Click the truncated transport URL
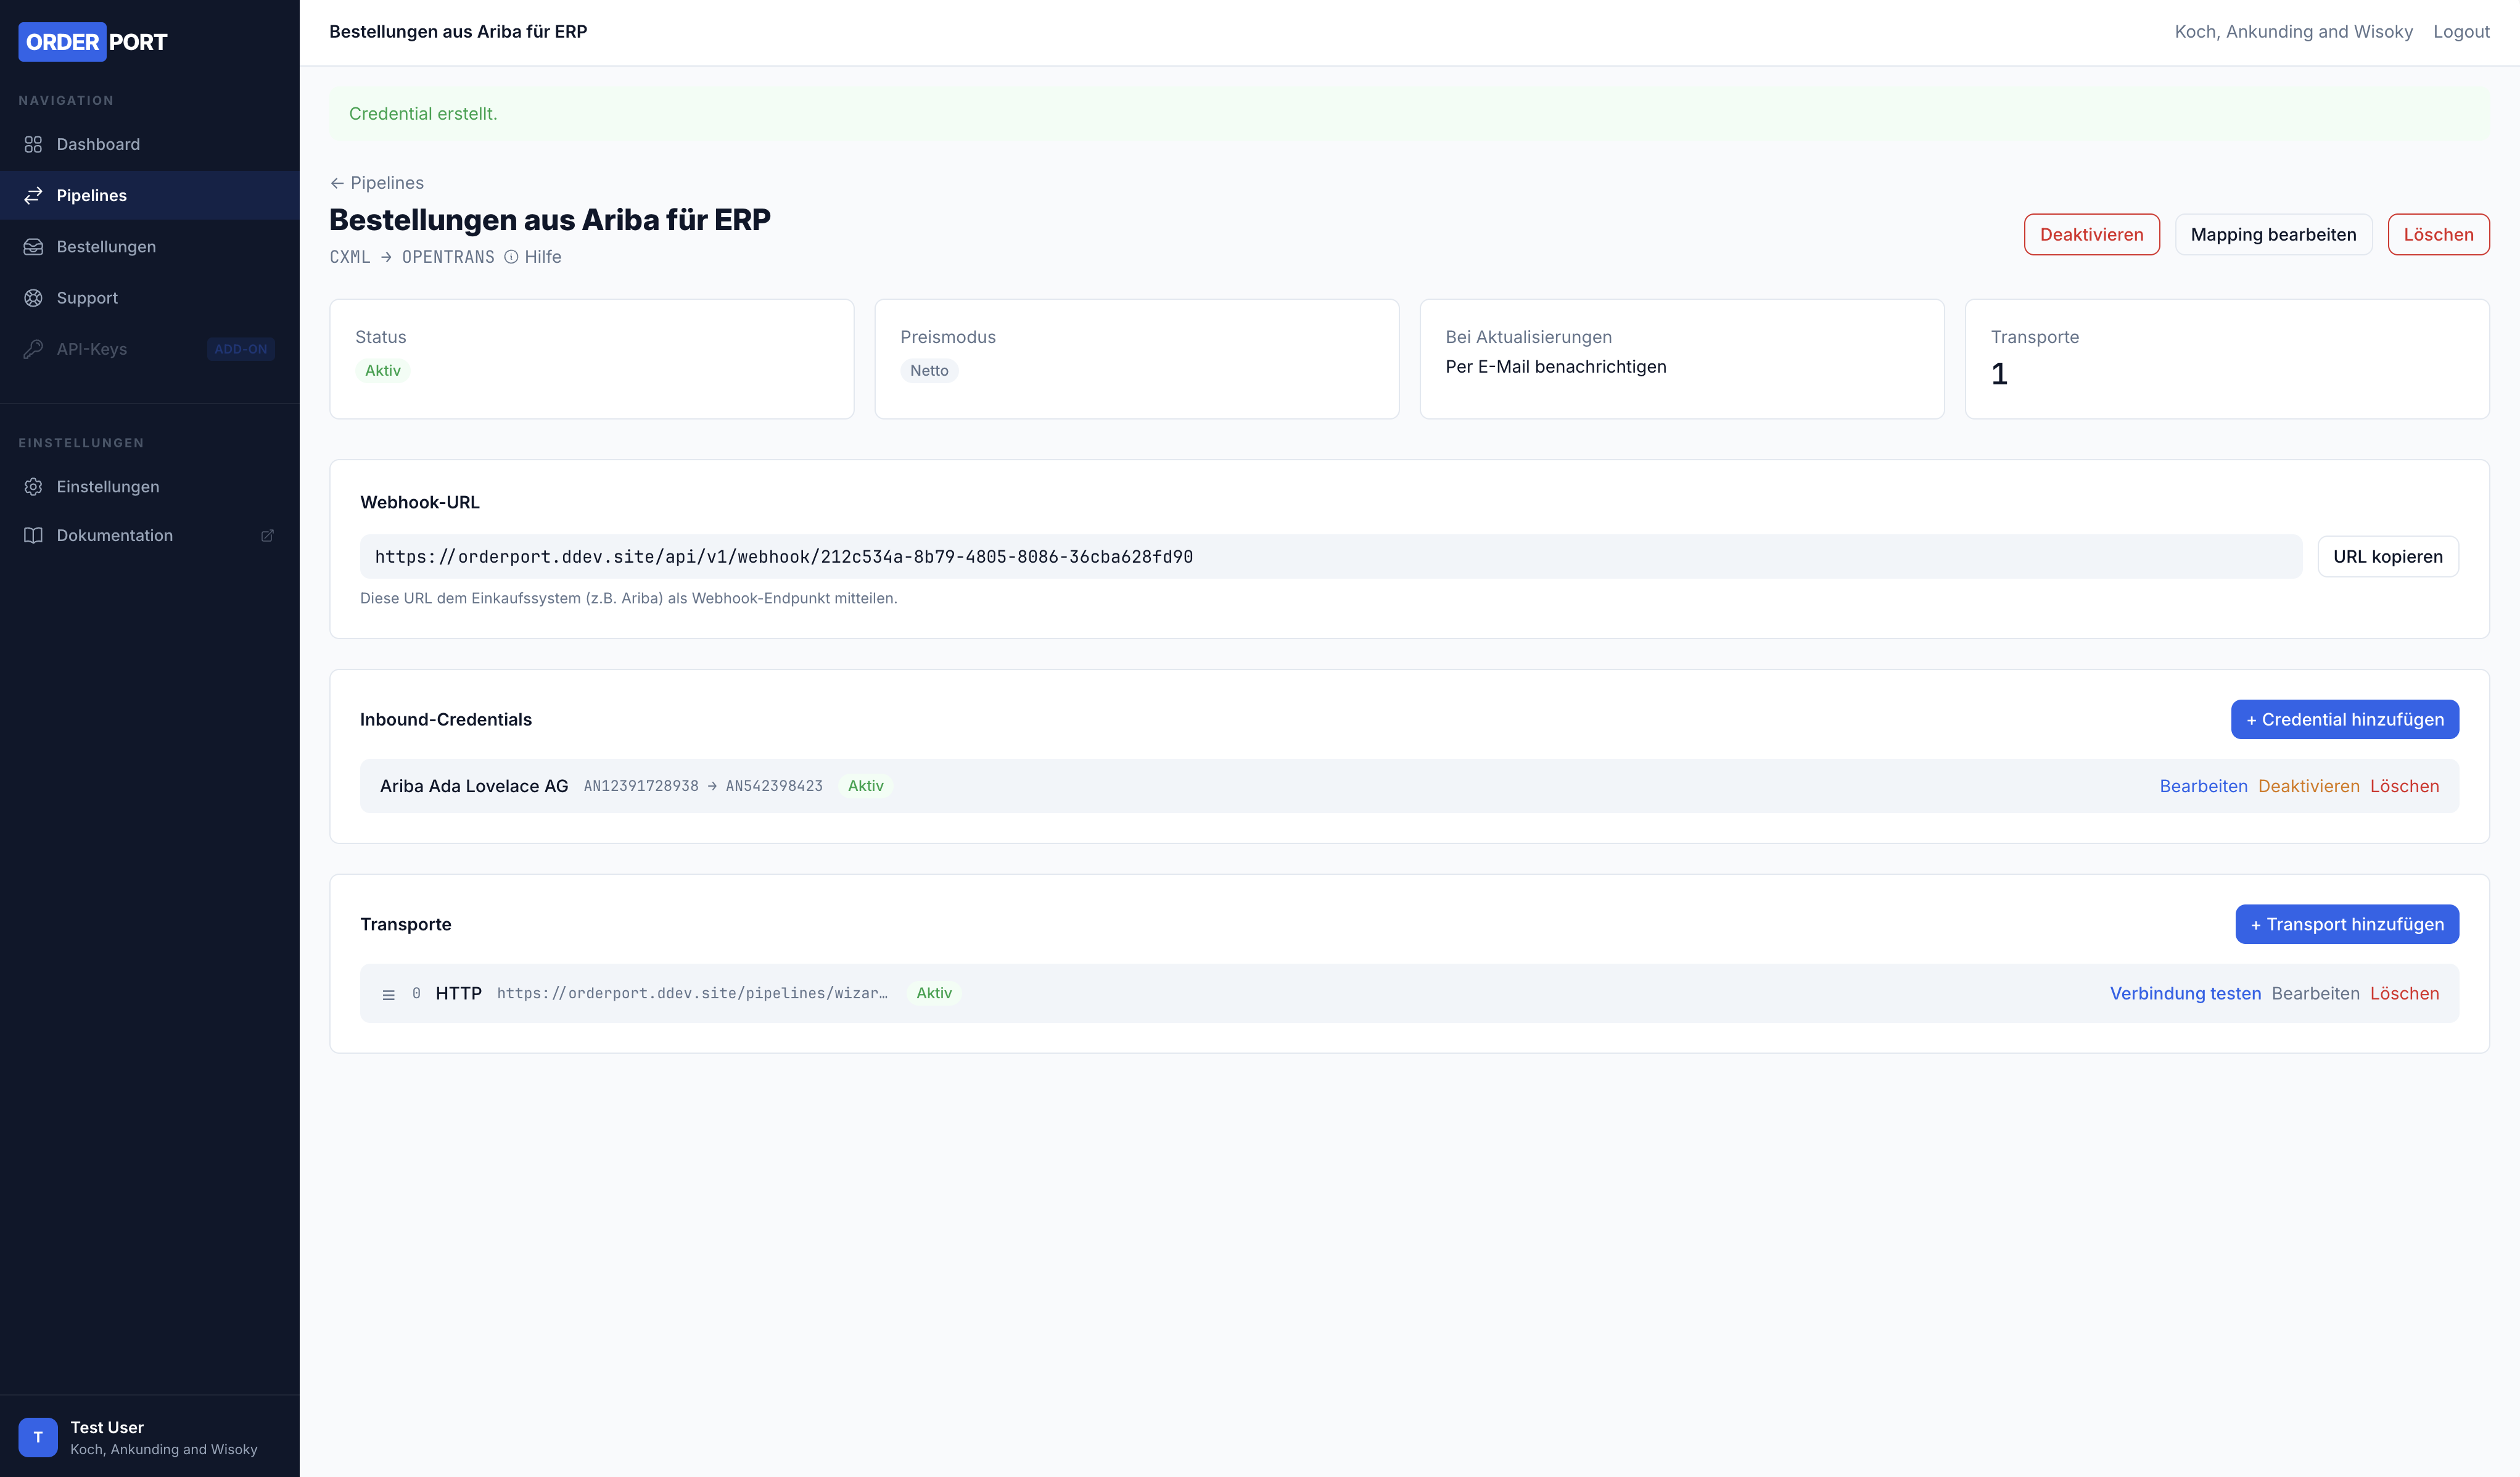2520x1477 pixels. click(692, 994)
